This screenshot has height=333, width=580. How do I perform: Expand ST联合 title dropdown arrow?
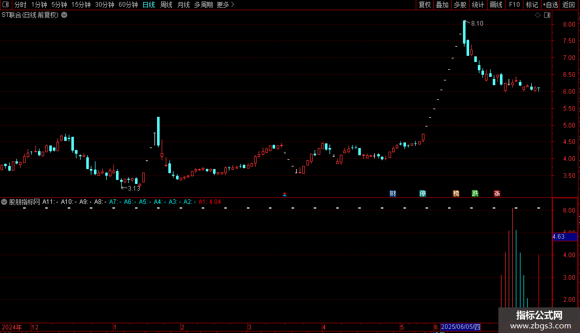coord(64,15)
